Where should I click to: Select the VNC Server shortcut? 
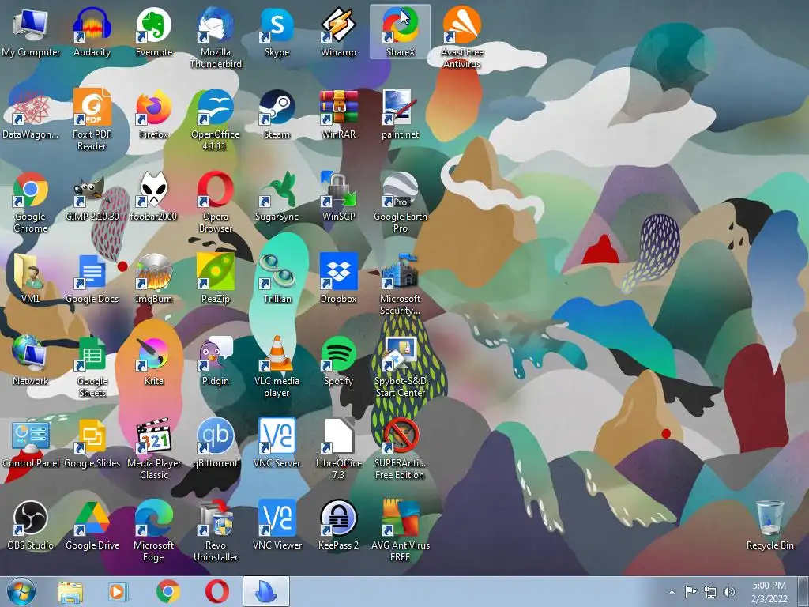click(277, 443)
